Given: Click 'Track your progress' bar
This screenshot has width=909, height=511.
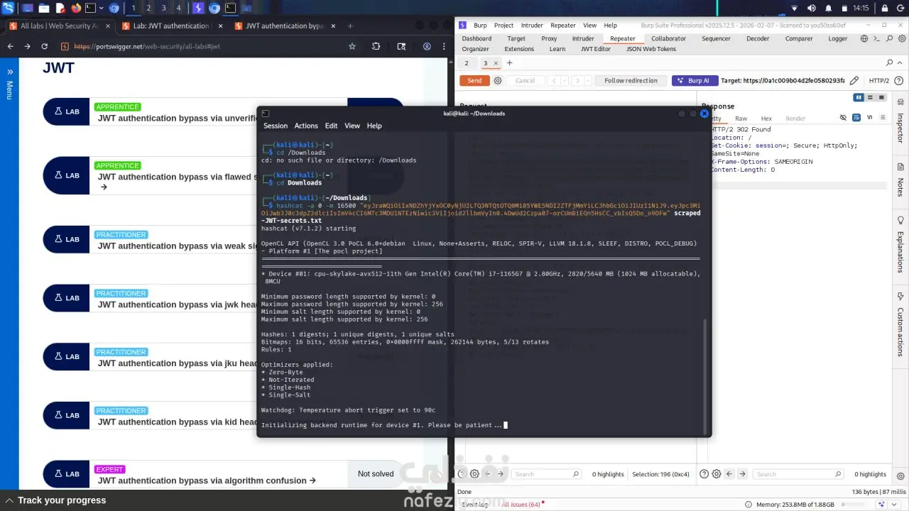Looking at the screenshot, I should [62, 500].
